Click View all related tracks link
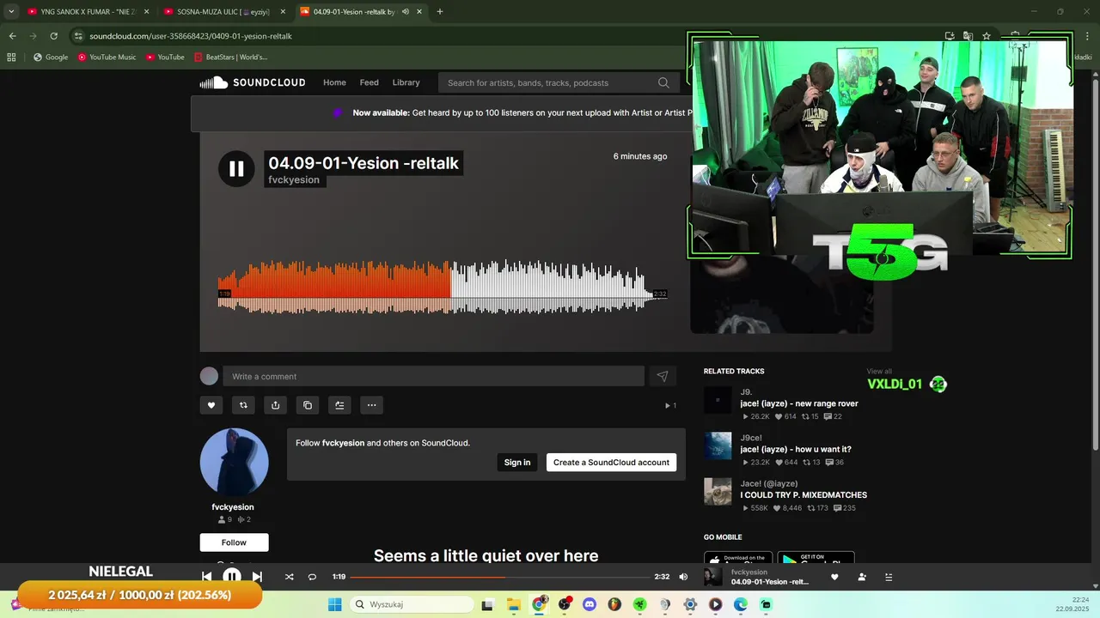Screen dimensions: 1100x618 tap(879, 372)
